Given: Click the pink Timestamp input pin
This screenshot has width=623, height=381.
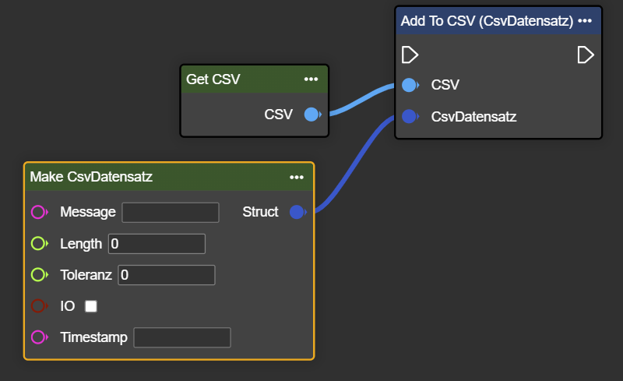Looking at the screenshot, I should click(x=38, y=337).
